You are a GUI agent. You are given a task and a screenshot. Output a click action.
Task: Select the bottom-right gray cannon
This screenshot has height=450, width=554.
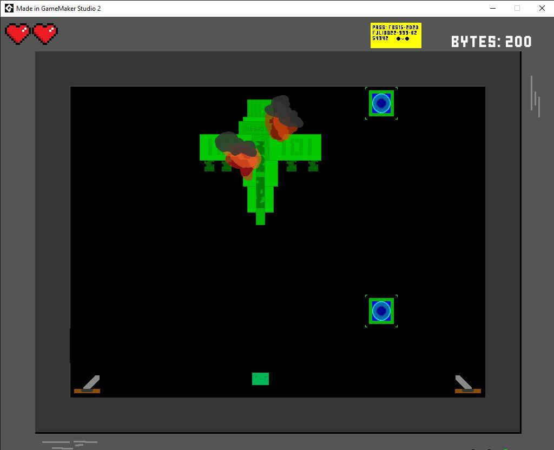coord(466,384)
